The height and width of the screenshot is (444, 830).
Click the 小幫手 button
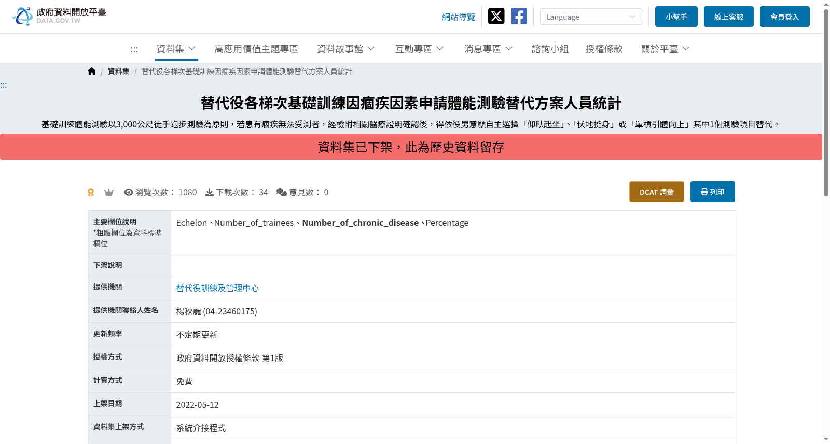click(676, 17)
